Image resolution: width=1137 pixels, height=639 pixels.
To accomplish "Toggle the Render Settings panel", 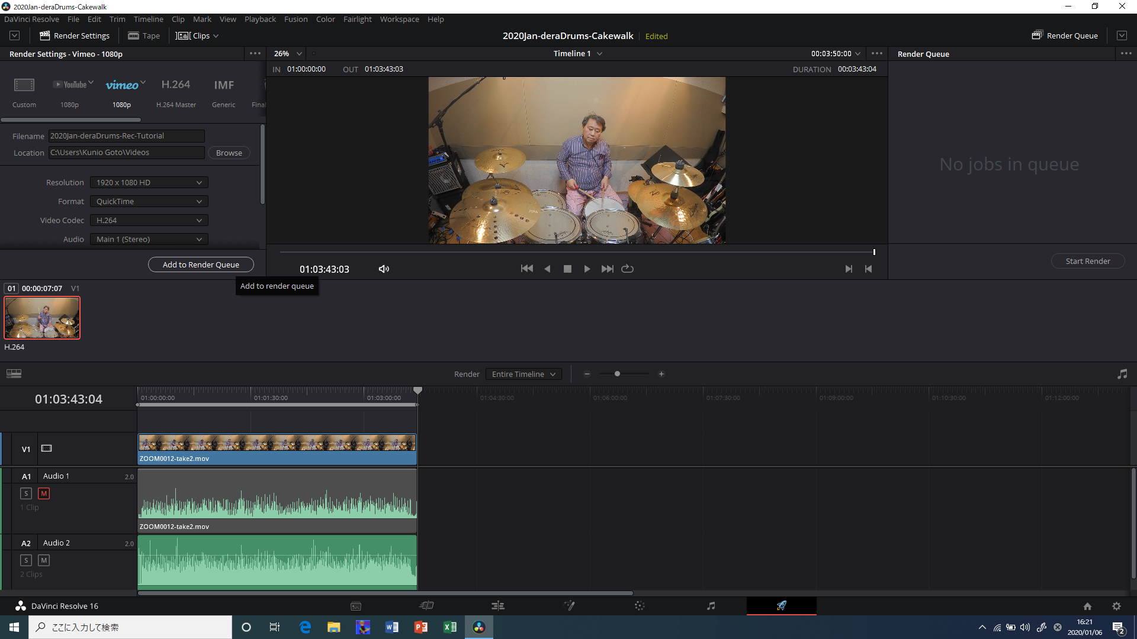I will pyautogui.click(x=75, y=35).
